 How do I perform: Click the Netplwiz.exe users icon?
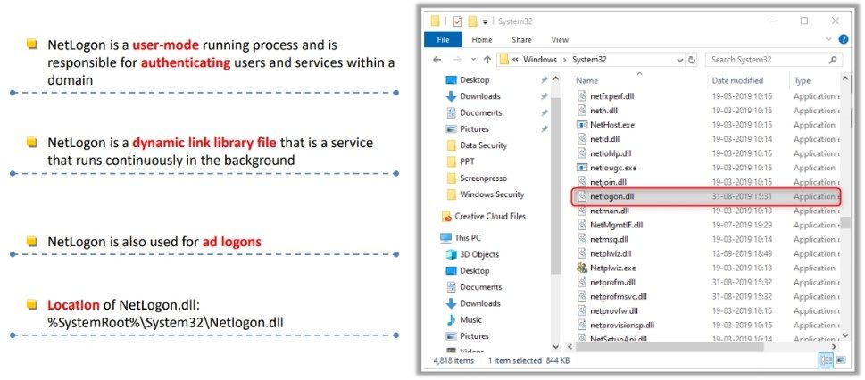pos(581,268)
